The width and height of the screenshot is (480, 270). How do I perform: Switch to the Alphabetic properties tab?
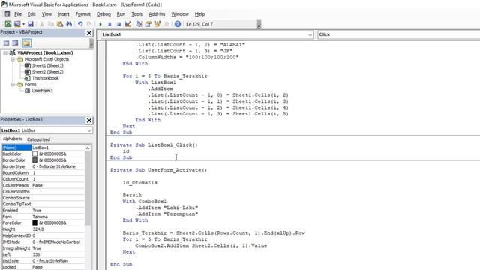tap(13, 139)
